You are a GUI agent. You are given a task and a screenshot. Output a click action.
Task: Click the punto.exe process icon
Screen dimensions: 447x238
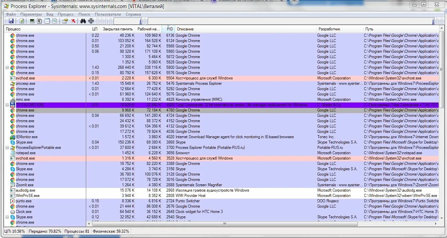[13, 201]
